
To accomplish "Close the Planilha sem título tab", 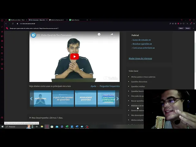I will point(27,20).
